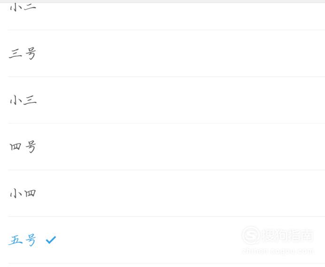
Task: Select the 三号 font size option
Action: [23, 53]
